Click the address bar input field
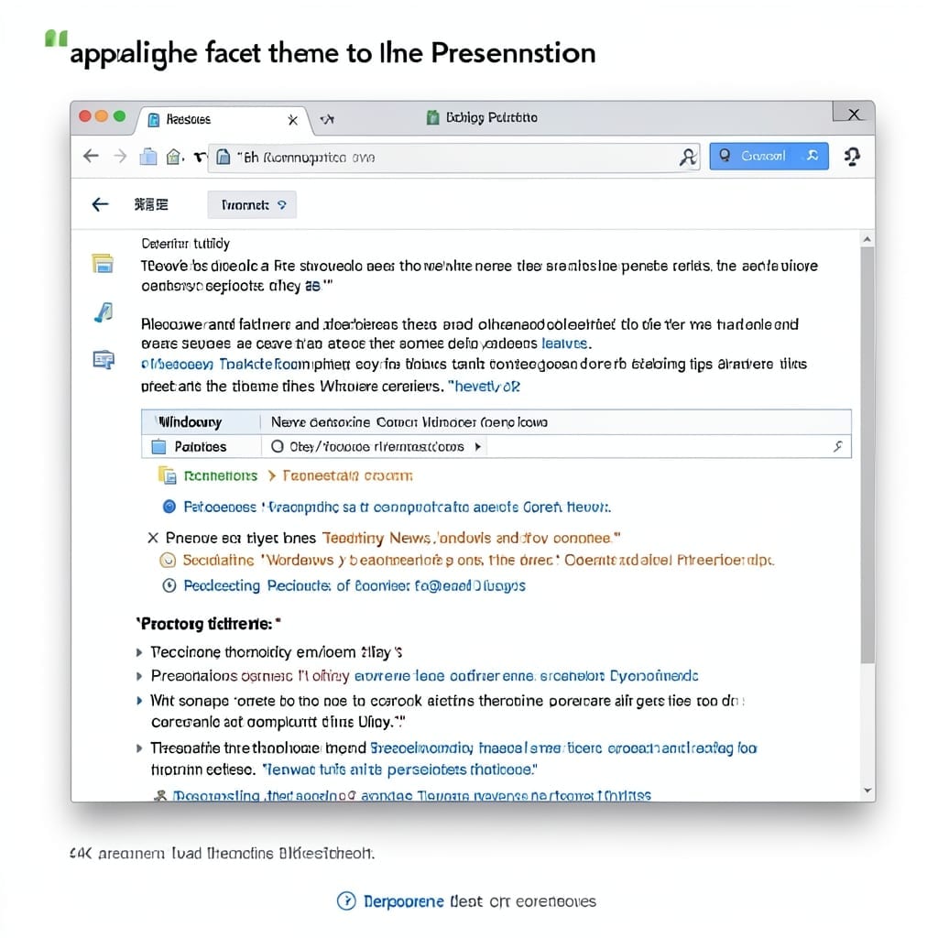Screen dimensions: 938x938 coord(454,158)
